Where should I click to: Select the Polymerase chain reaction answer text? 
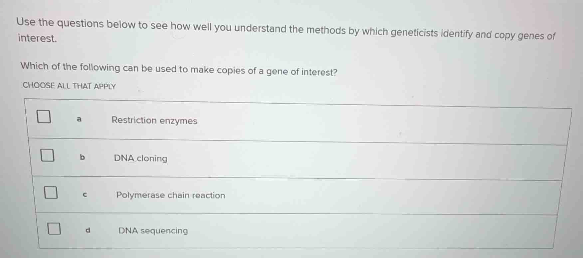coord(171,196)
